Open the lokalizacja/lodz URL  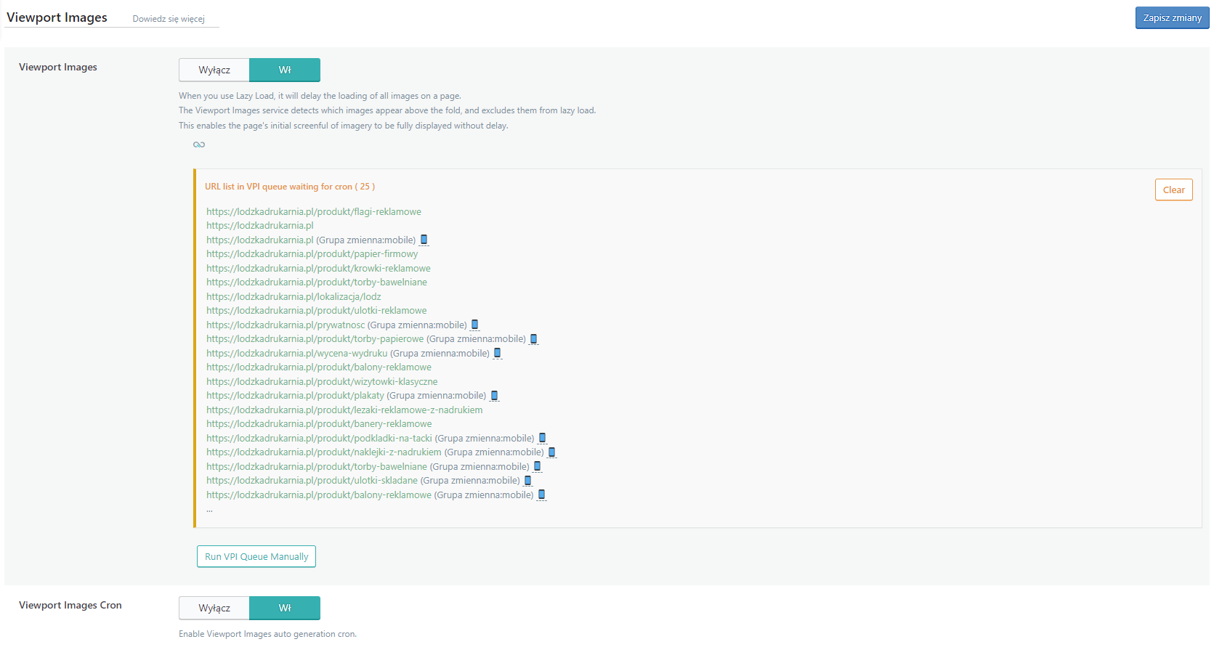pyautogui.click(x=294, y=296)
